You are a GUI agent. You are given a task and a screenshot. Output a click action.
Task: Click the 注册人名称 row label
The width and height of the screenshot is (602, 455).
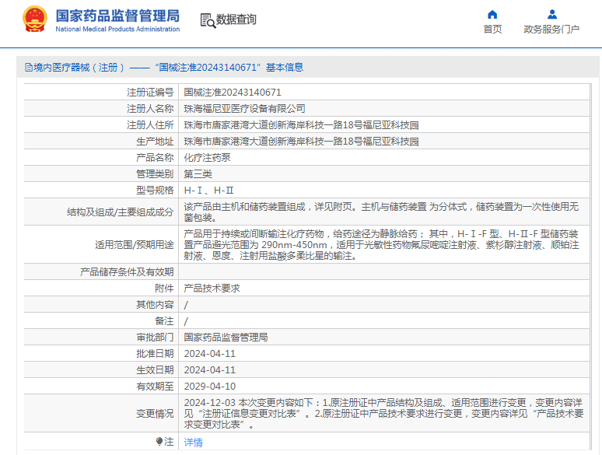pyautogui.click(x=150, y=109)
